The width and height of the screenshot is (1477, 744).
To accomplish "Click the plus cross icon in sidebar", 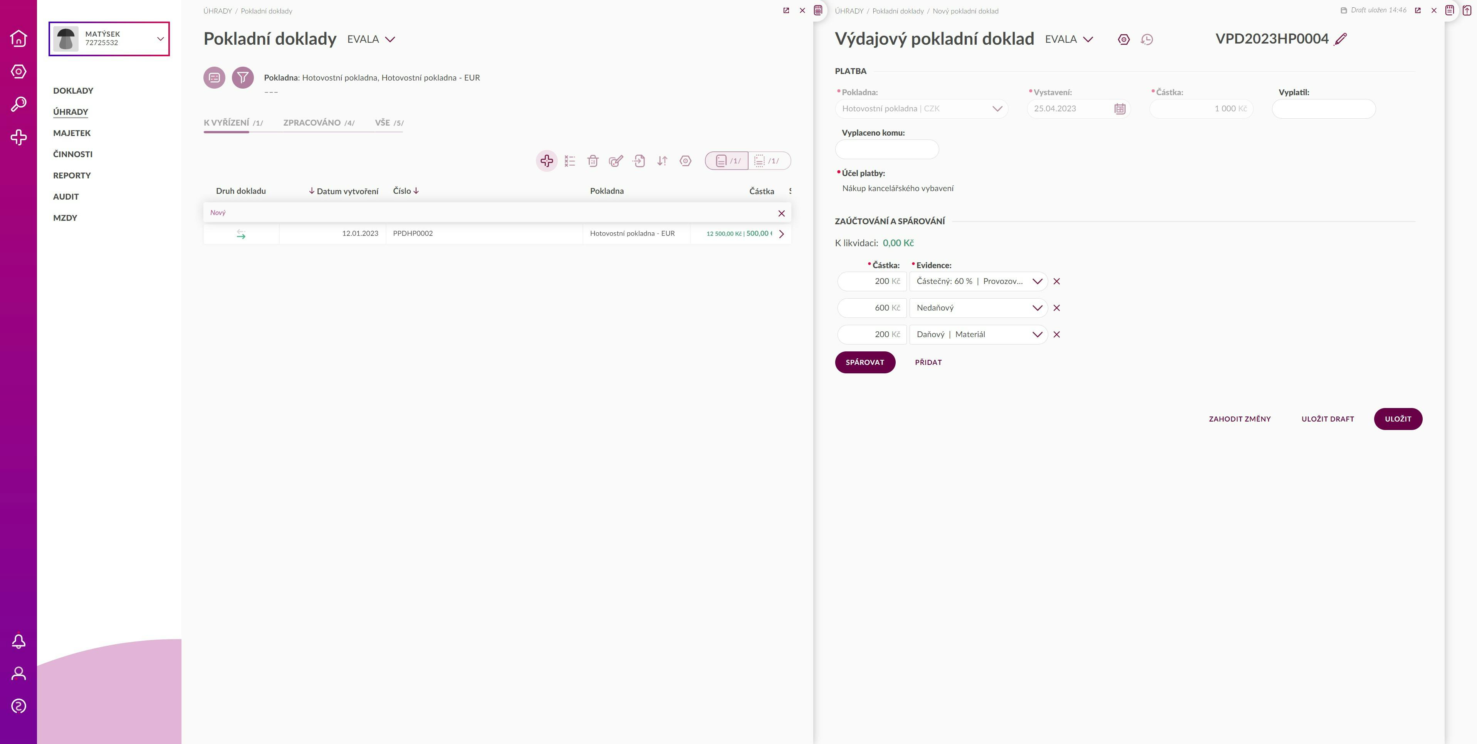I will click(x=18, y=138).
